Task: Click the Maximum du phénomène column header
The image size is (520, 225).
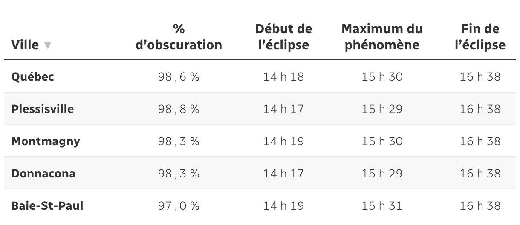Action: point(382,37)
